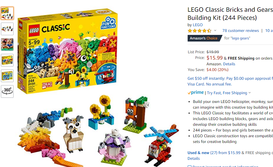Image resolution: width=273 pixels, height=167 pixels.
Task: Click the star rating icons
Action: click(199, 31)
